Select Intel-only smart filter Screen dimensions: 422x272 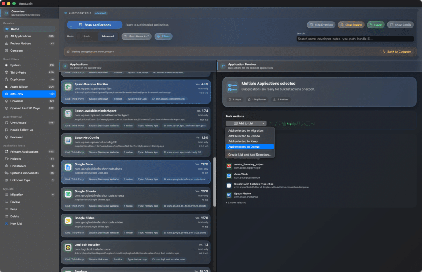coord(29,94)
